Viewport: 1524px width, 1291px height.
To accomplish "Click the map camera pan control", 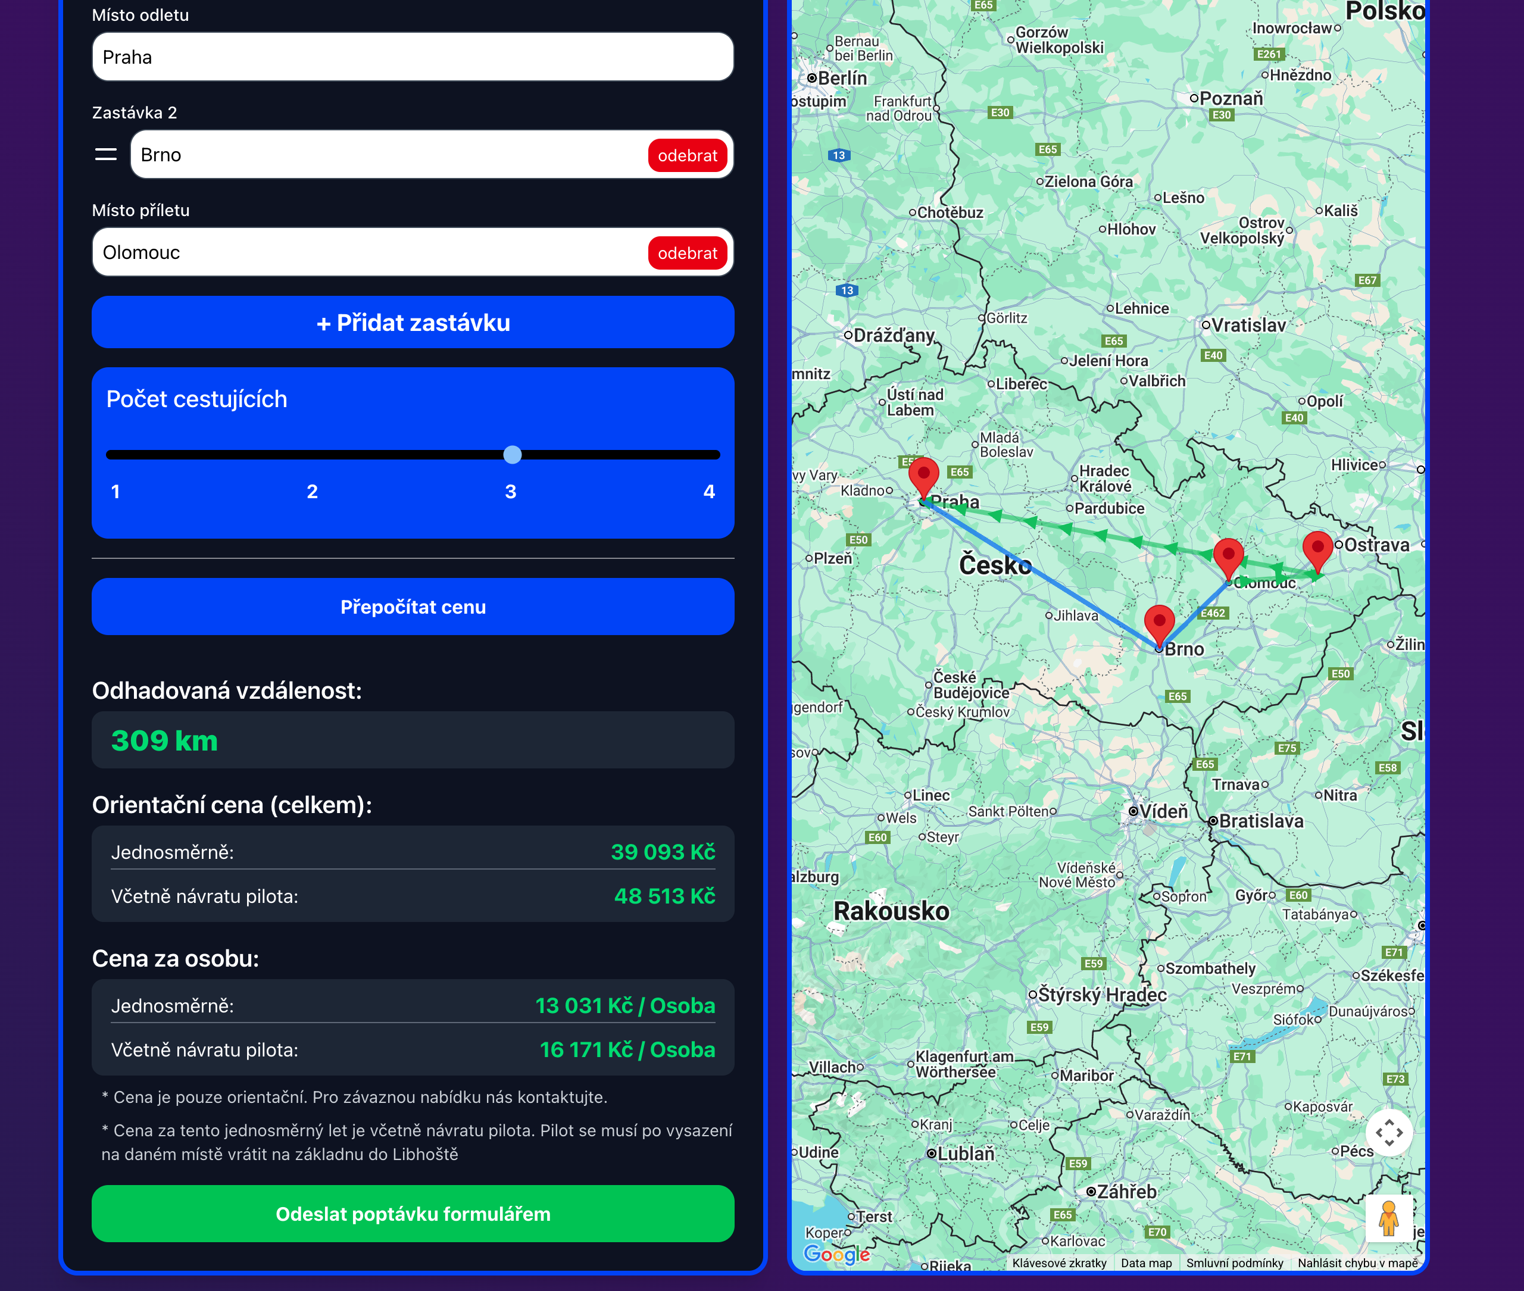I will coord(1389,1133).
